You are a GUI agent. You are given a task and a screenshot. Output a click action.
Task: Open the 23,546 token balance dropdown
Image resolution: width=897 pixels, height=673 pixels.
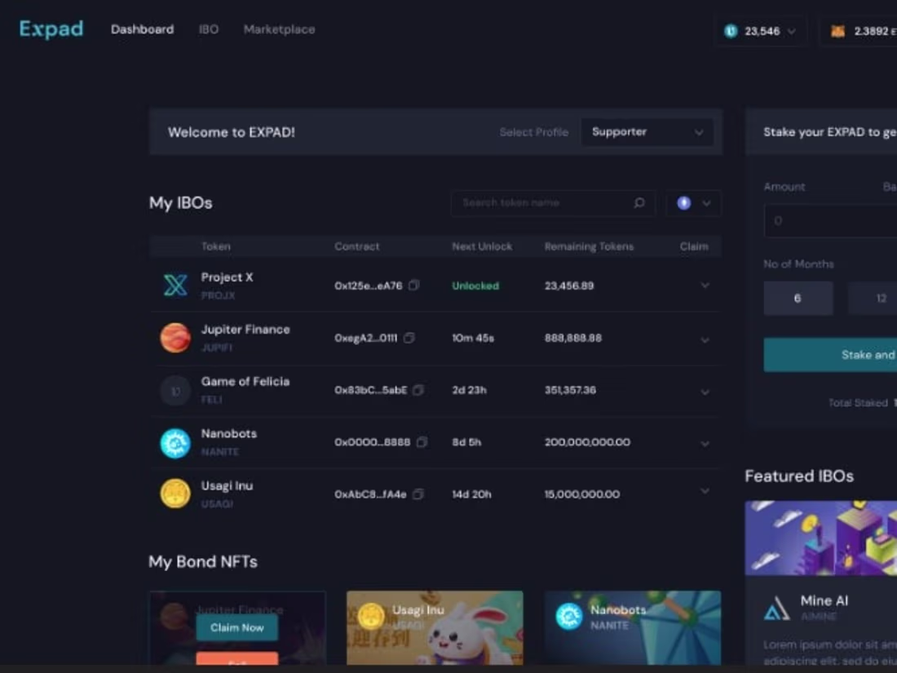click(760, 31)
